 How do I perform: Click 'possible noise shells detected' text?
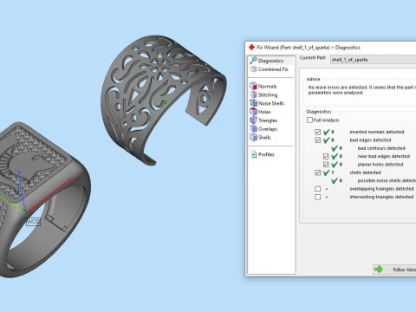387,180
